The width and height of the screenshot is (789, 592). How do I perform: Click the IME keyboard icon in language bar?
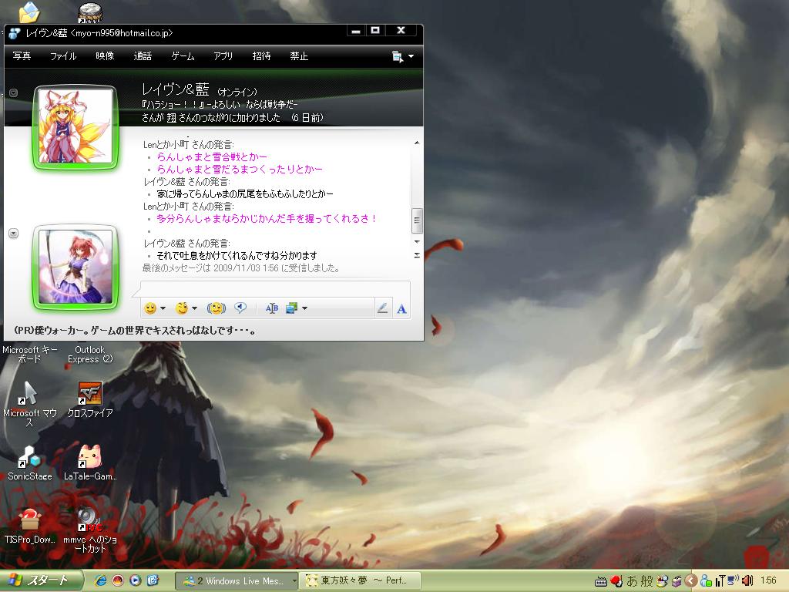point(601,581)
